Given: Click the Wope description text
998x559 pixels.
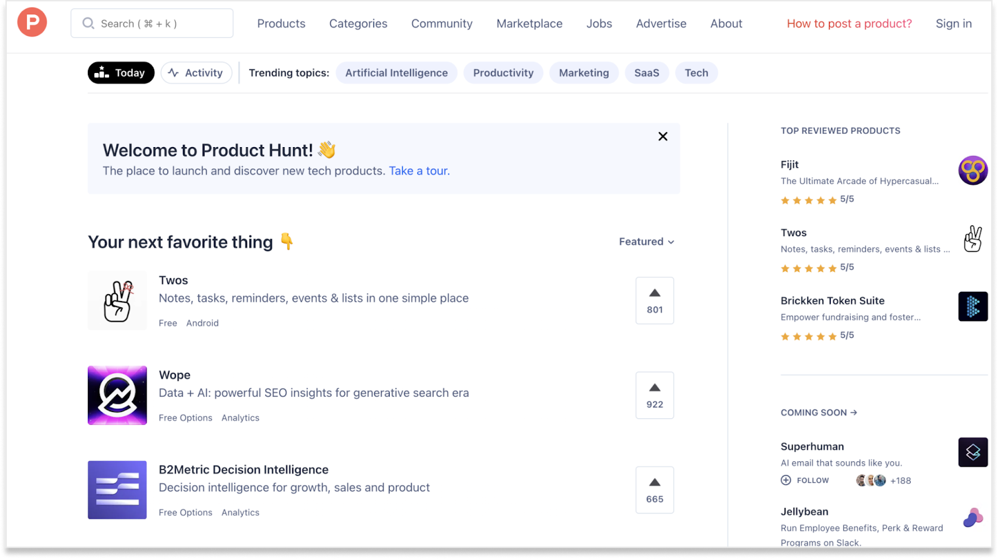Looking at the screenshot, I should pos(314,393).
